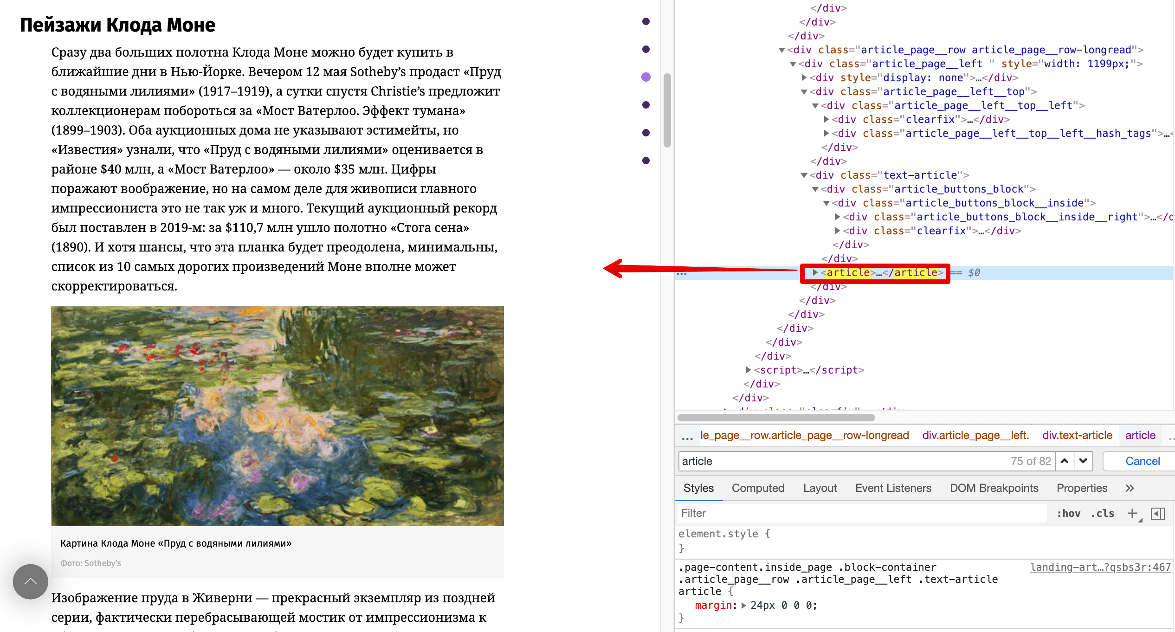Click the page vertical scrollbar thumb
Image resolution: width=1175 pixels, height=632 pixels.
click(x=667, y=110)
